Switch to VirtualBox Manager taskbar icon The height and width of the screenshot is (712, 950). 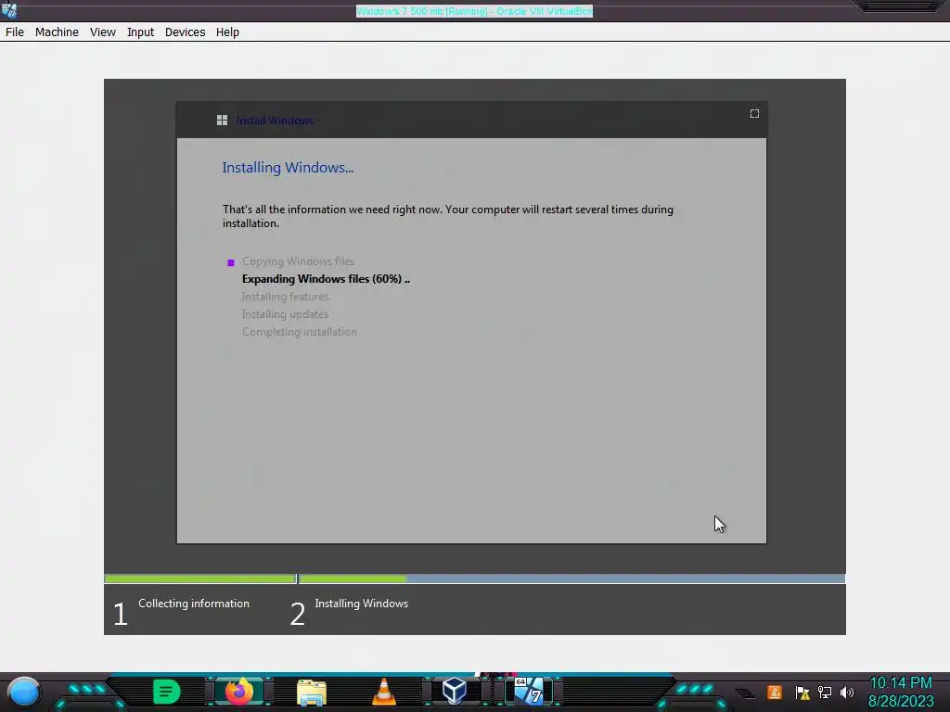(455, 691)
